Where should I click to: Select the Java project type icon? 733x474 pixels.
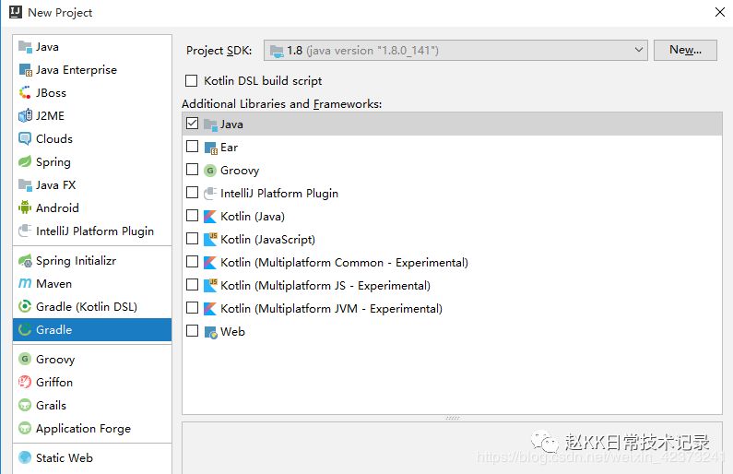[25, 47]
